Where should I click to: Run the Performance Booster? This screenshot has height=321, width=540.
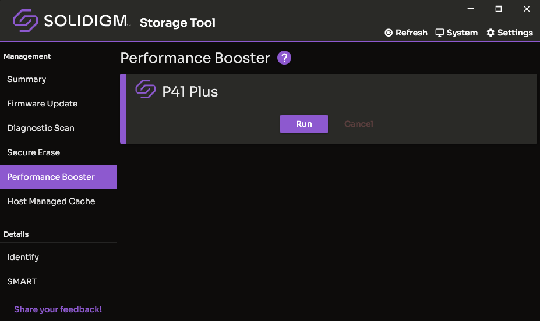tap(303, 124)
